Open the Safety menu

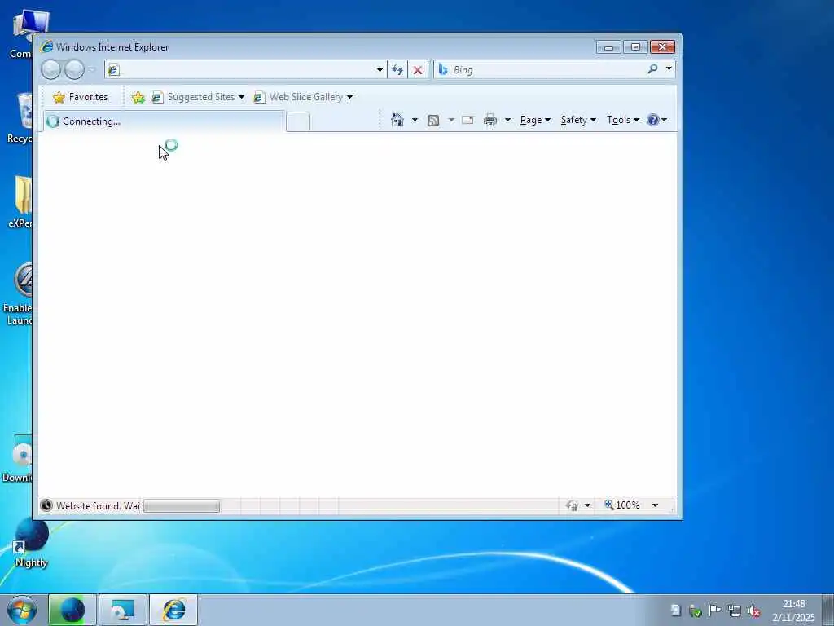578,121
